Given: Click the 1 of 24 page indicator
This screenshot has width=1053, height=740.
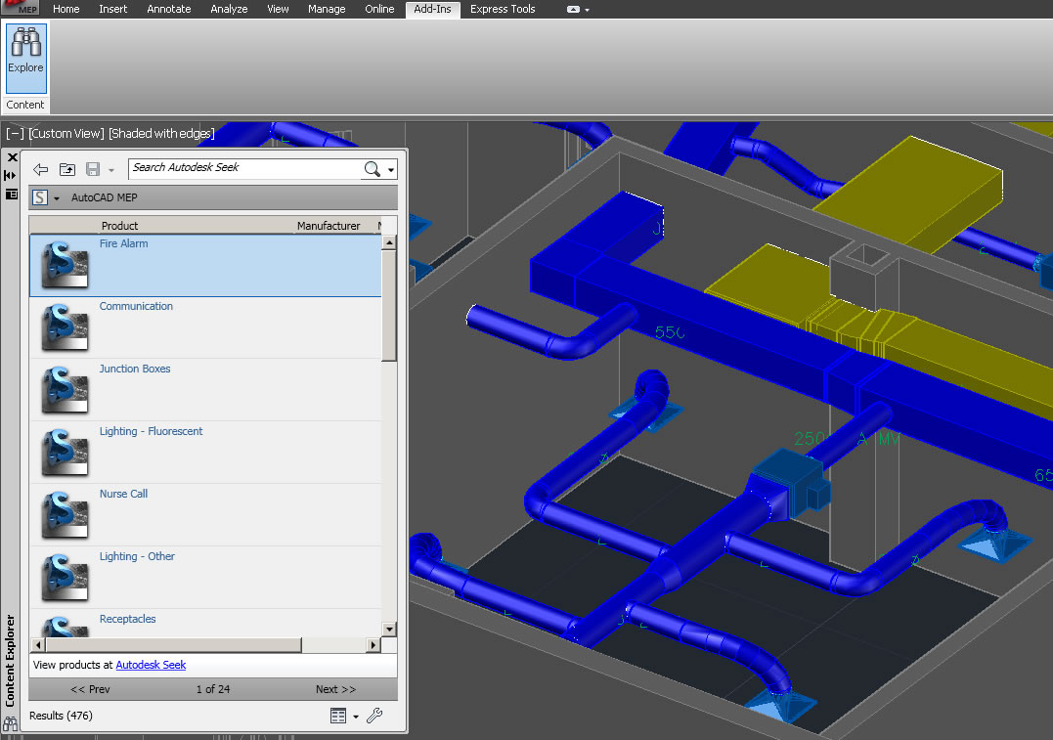Looking at the screenshot, I should (213, 689).
